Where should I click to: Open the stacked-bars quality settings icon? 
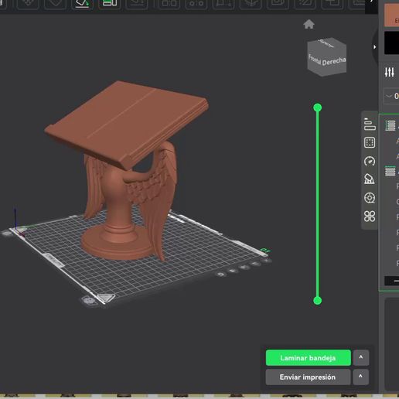click(x=370, y=124)
